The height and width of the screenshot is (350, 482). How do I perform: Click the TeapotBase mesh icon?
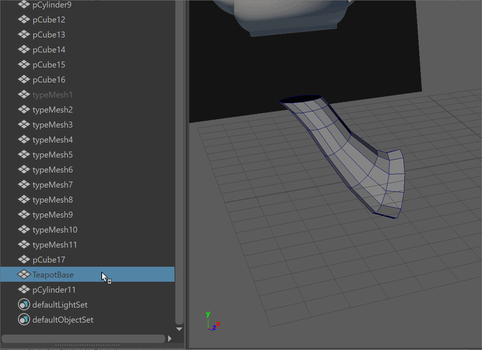(x=24, y=275)
